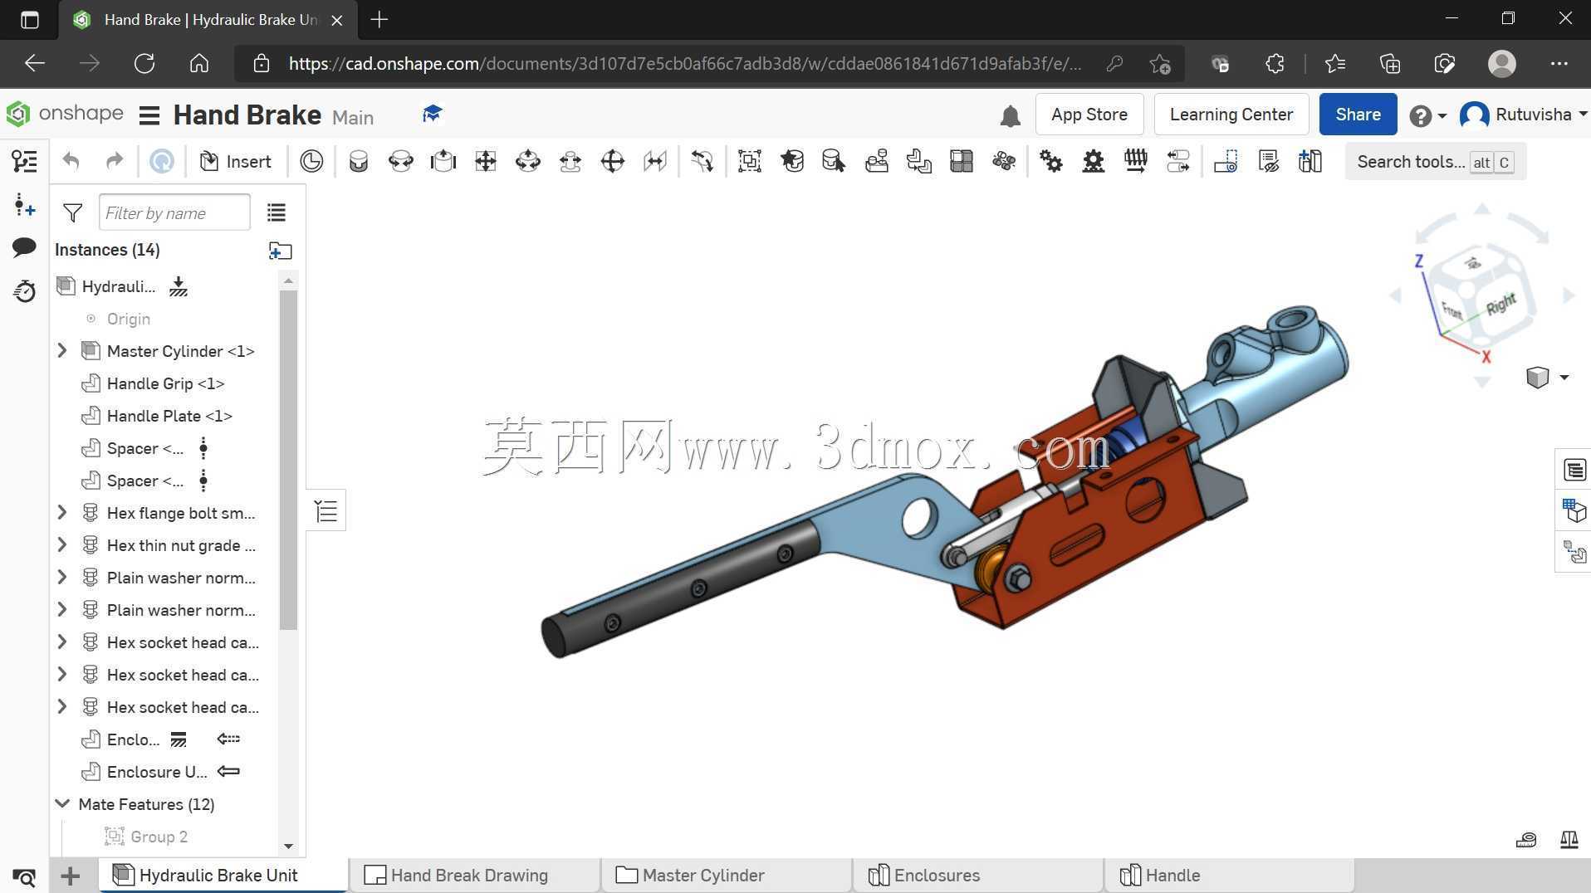Select the Fastened mate tool
The width and height of the screenshot is (1591, 893).
point(359,161)
